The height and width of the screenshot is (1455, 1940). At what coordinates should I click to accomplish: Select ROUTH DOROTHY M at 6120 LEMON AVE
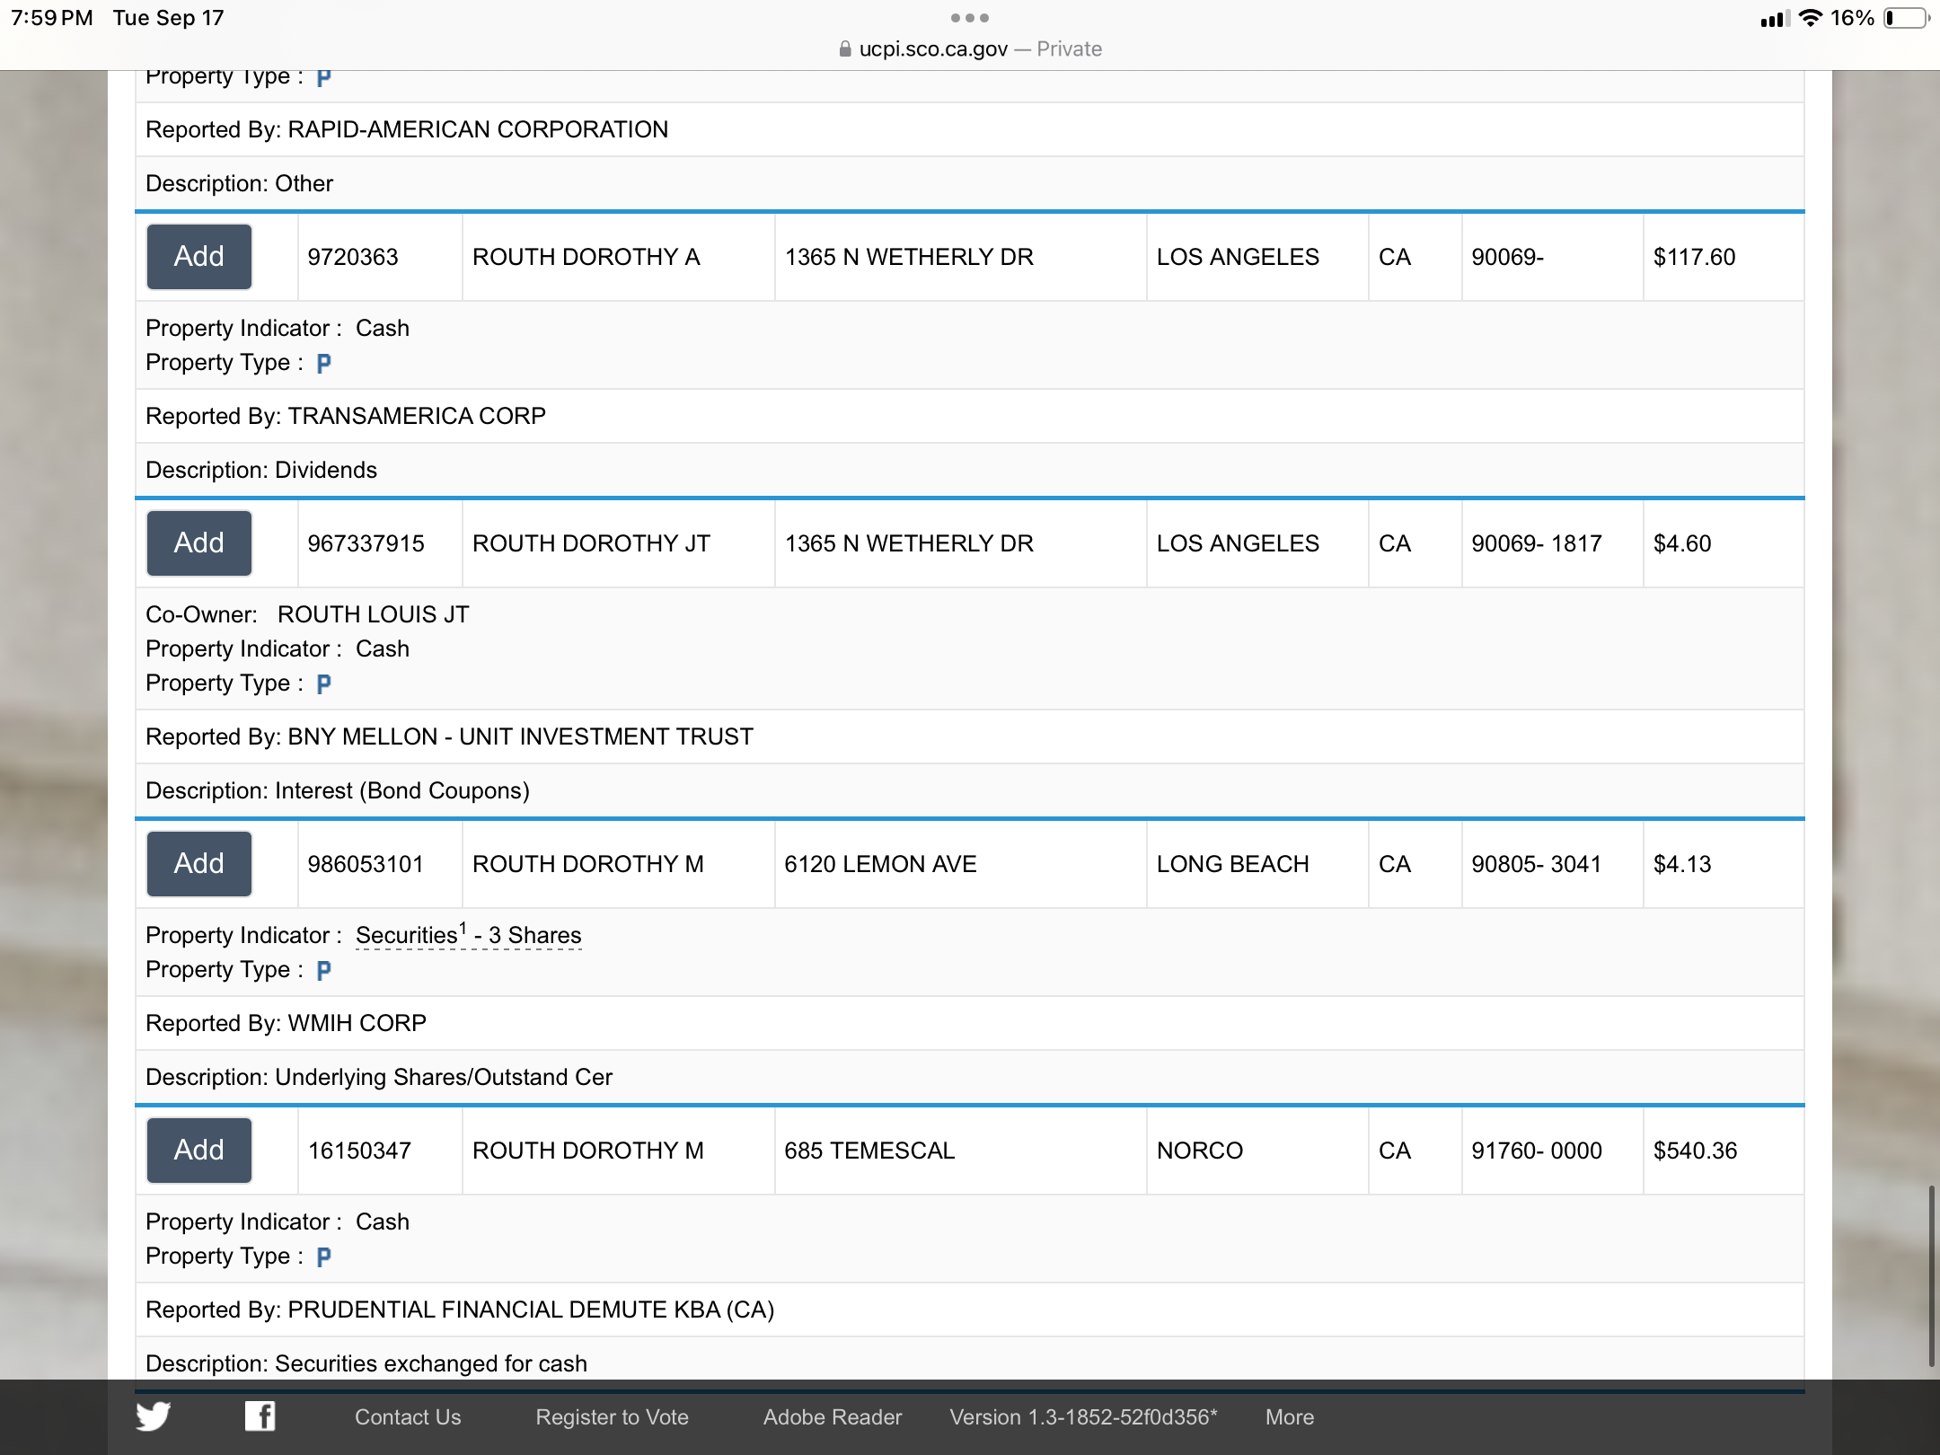(588, 864)
